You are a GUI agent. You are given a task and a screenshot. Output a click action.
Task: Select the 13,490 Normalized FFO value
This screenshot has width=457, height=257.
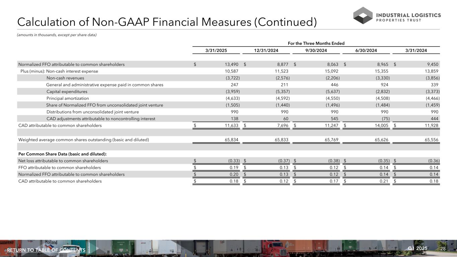[231, 65]
